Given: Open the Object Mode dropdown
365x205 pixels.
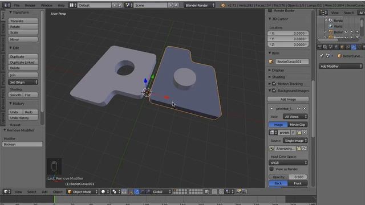Looking at the screenshot, I should (x=82, y=192).
